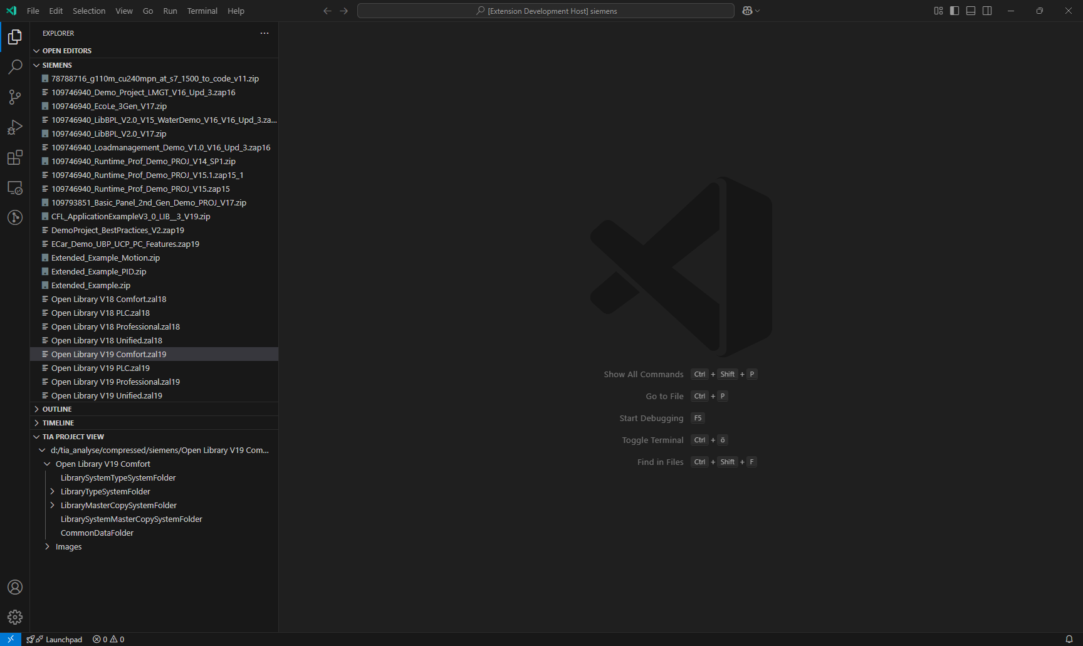Toggle the primary side bar
The image size is (1083, 646).
(955, 11)
